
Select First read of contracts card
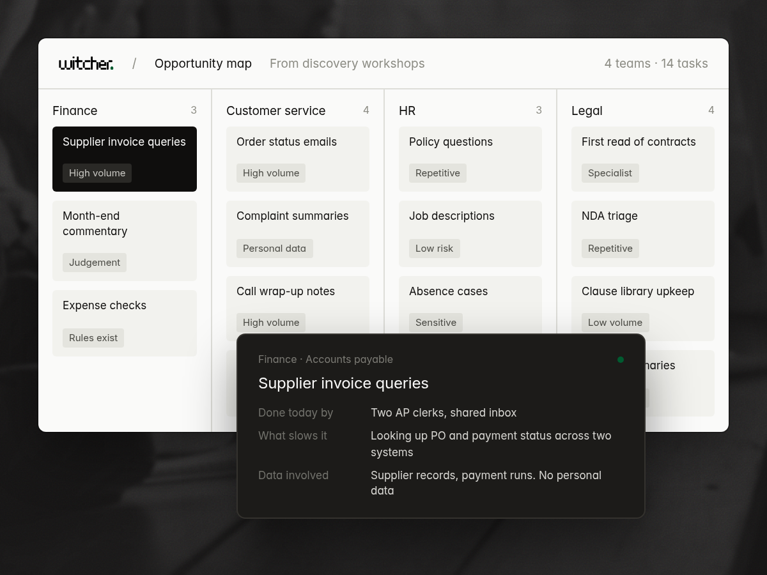point(643,159)
